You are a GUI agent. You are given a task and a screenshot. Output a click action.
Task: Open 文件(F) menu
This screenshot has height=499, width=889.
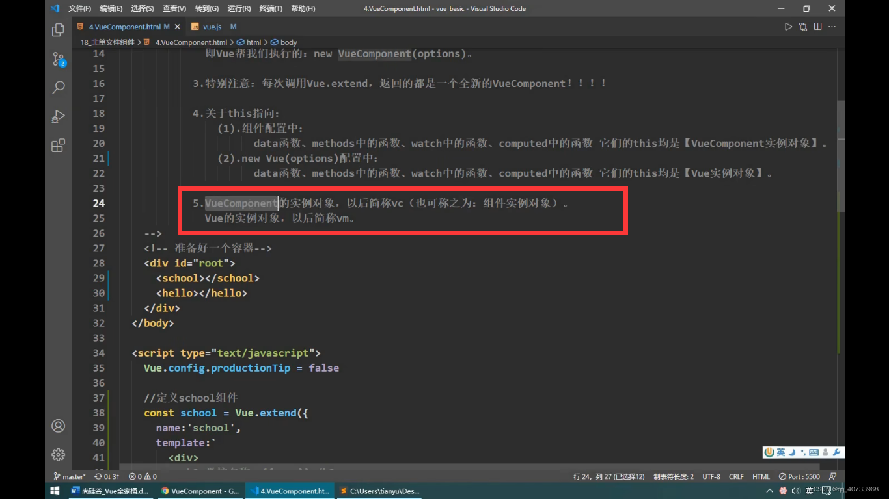79,8
